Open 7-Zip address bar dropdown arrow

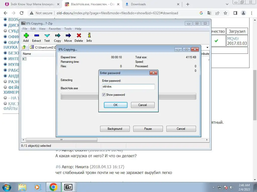(x=207, y=47)
